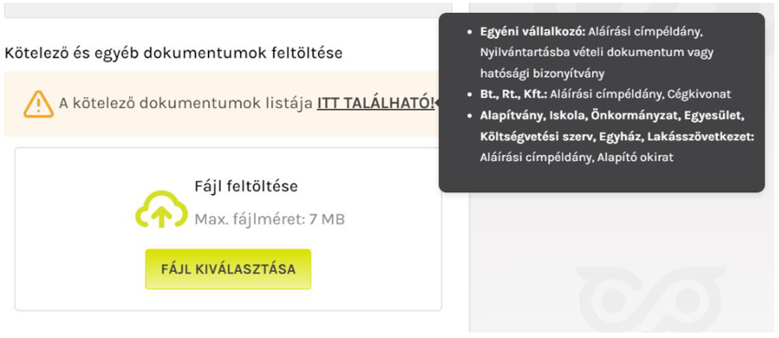Click the FÁJL KIVÁLASZTÁSA button
Image resolution: width=779 pixels, height=338 pixels.
tap(228, 269)
